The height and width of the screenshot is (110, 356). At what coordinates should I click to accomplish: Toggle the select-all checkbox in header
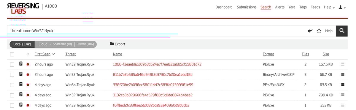point(12,54)
